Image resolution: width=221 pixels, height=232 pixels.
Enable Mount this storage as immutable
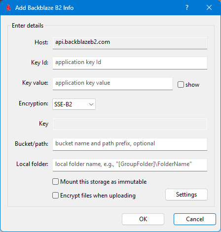coord(55,182)
